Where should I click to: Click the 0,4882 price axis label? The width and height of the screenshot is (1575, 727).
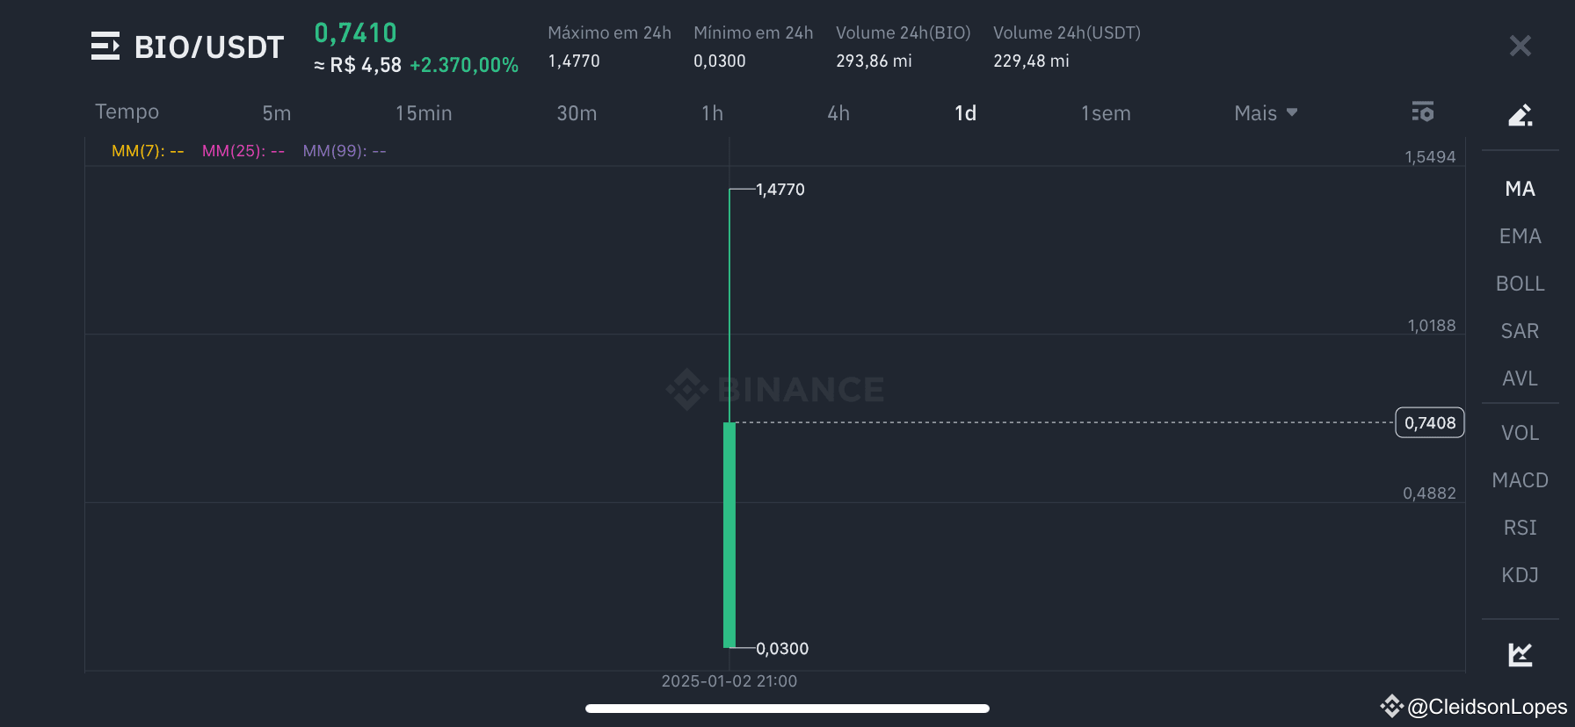(1429, 493)
